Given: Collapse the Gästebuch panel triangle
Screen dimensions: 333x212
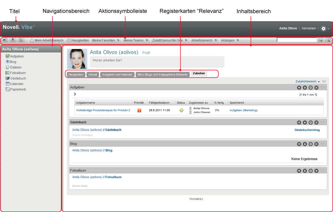Looking at the screenshot, I should point(322,122).
